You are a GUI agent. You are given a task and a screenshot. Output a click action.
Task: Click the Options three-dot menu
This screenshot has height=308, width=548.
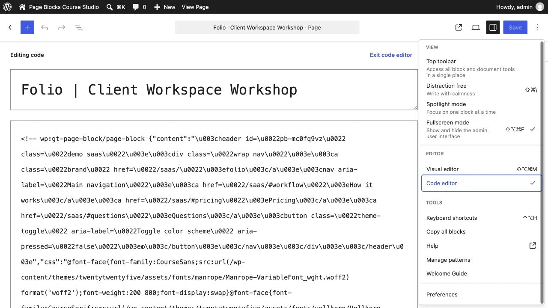click(x=538, y=27)
